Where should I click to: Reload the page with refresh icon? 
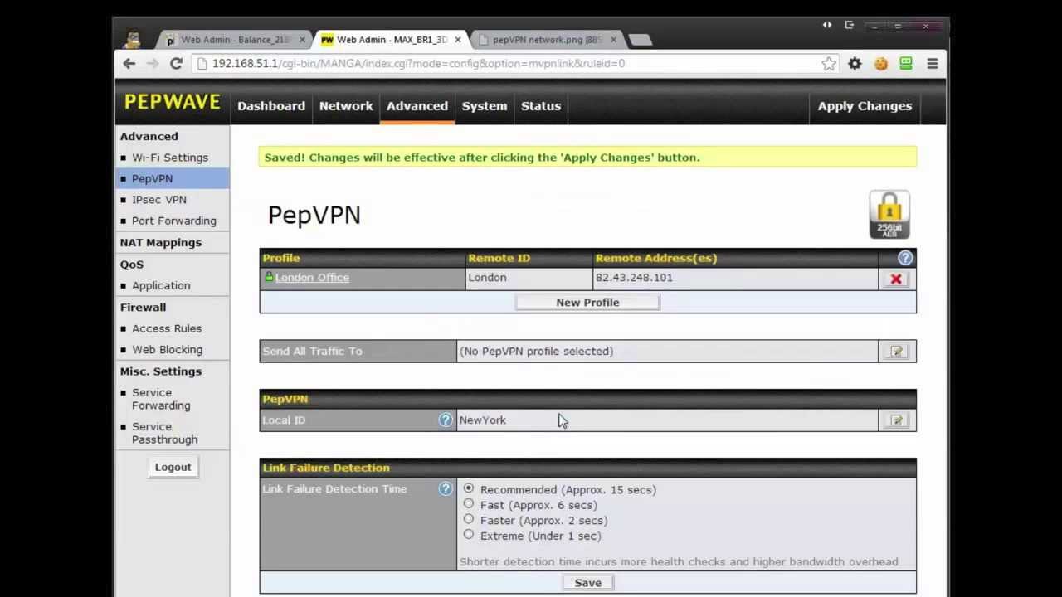(x=176, y=64)
